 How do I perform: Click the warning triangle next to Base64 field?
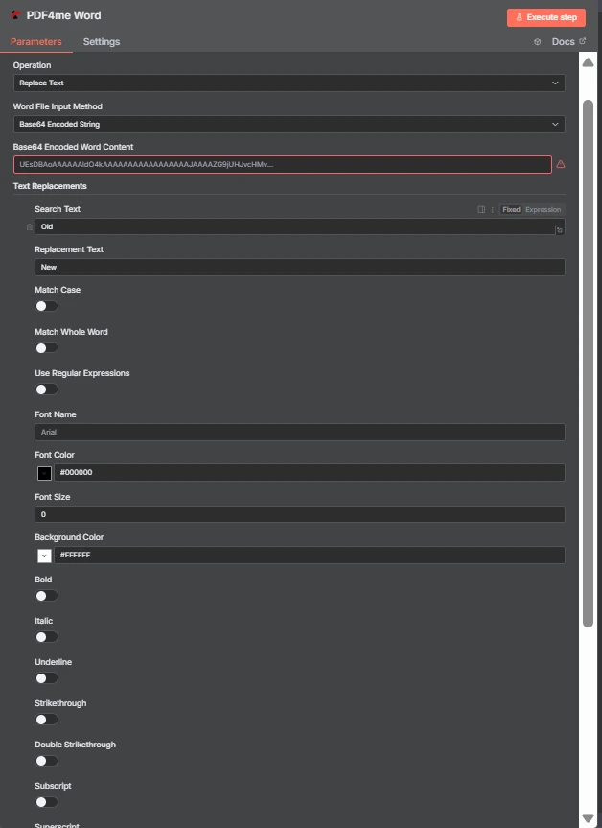[561, 164]
